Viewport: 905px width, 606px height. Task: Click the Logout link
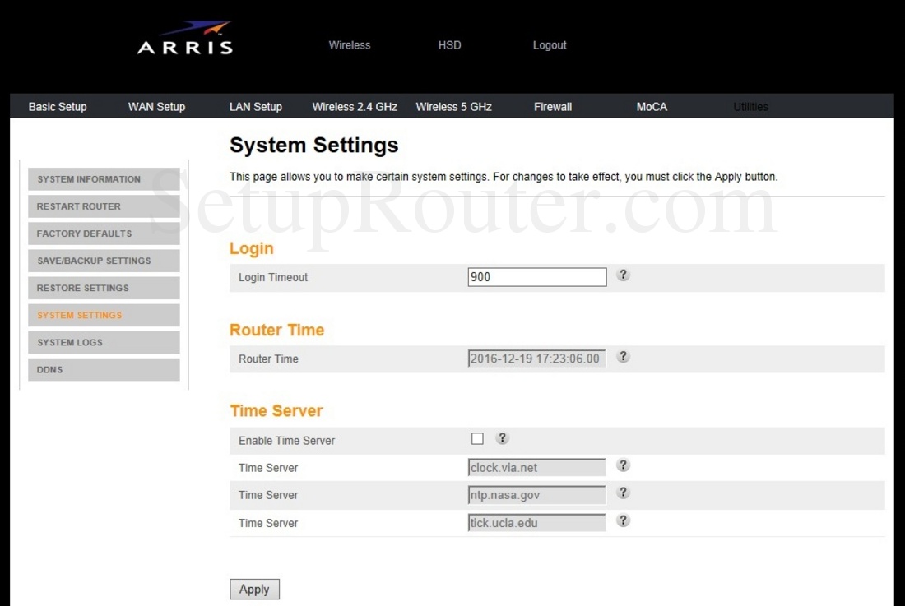click(549, 45)
